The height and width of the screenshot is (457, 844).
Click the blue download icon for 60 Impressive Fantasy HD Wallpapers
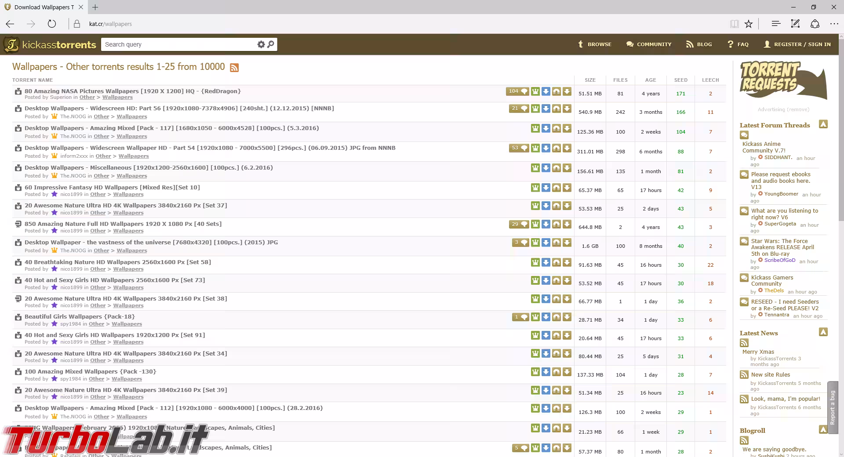(x=546, y=188)
